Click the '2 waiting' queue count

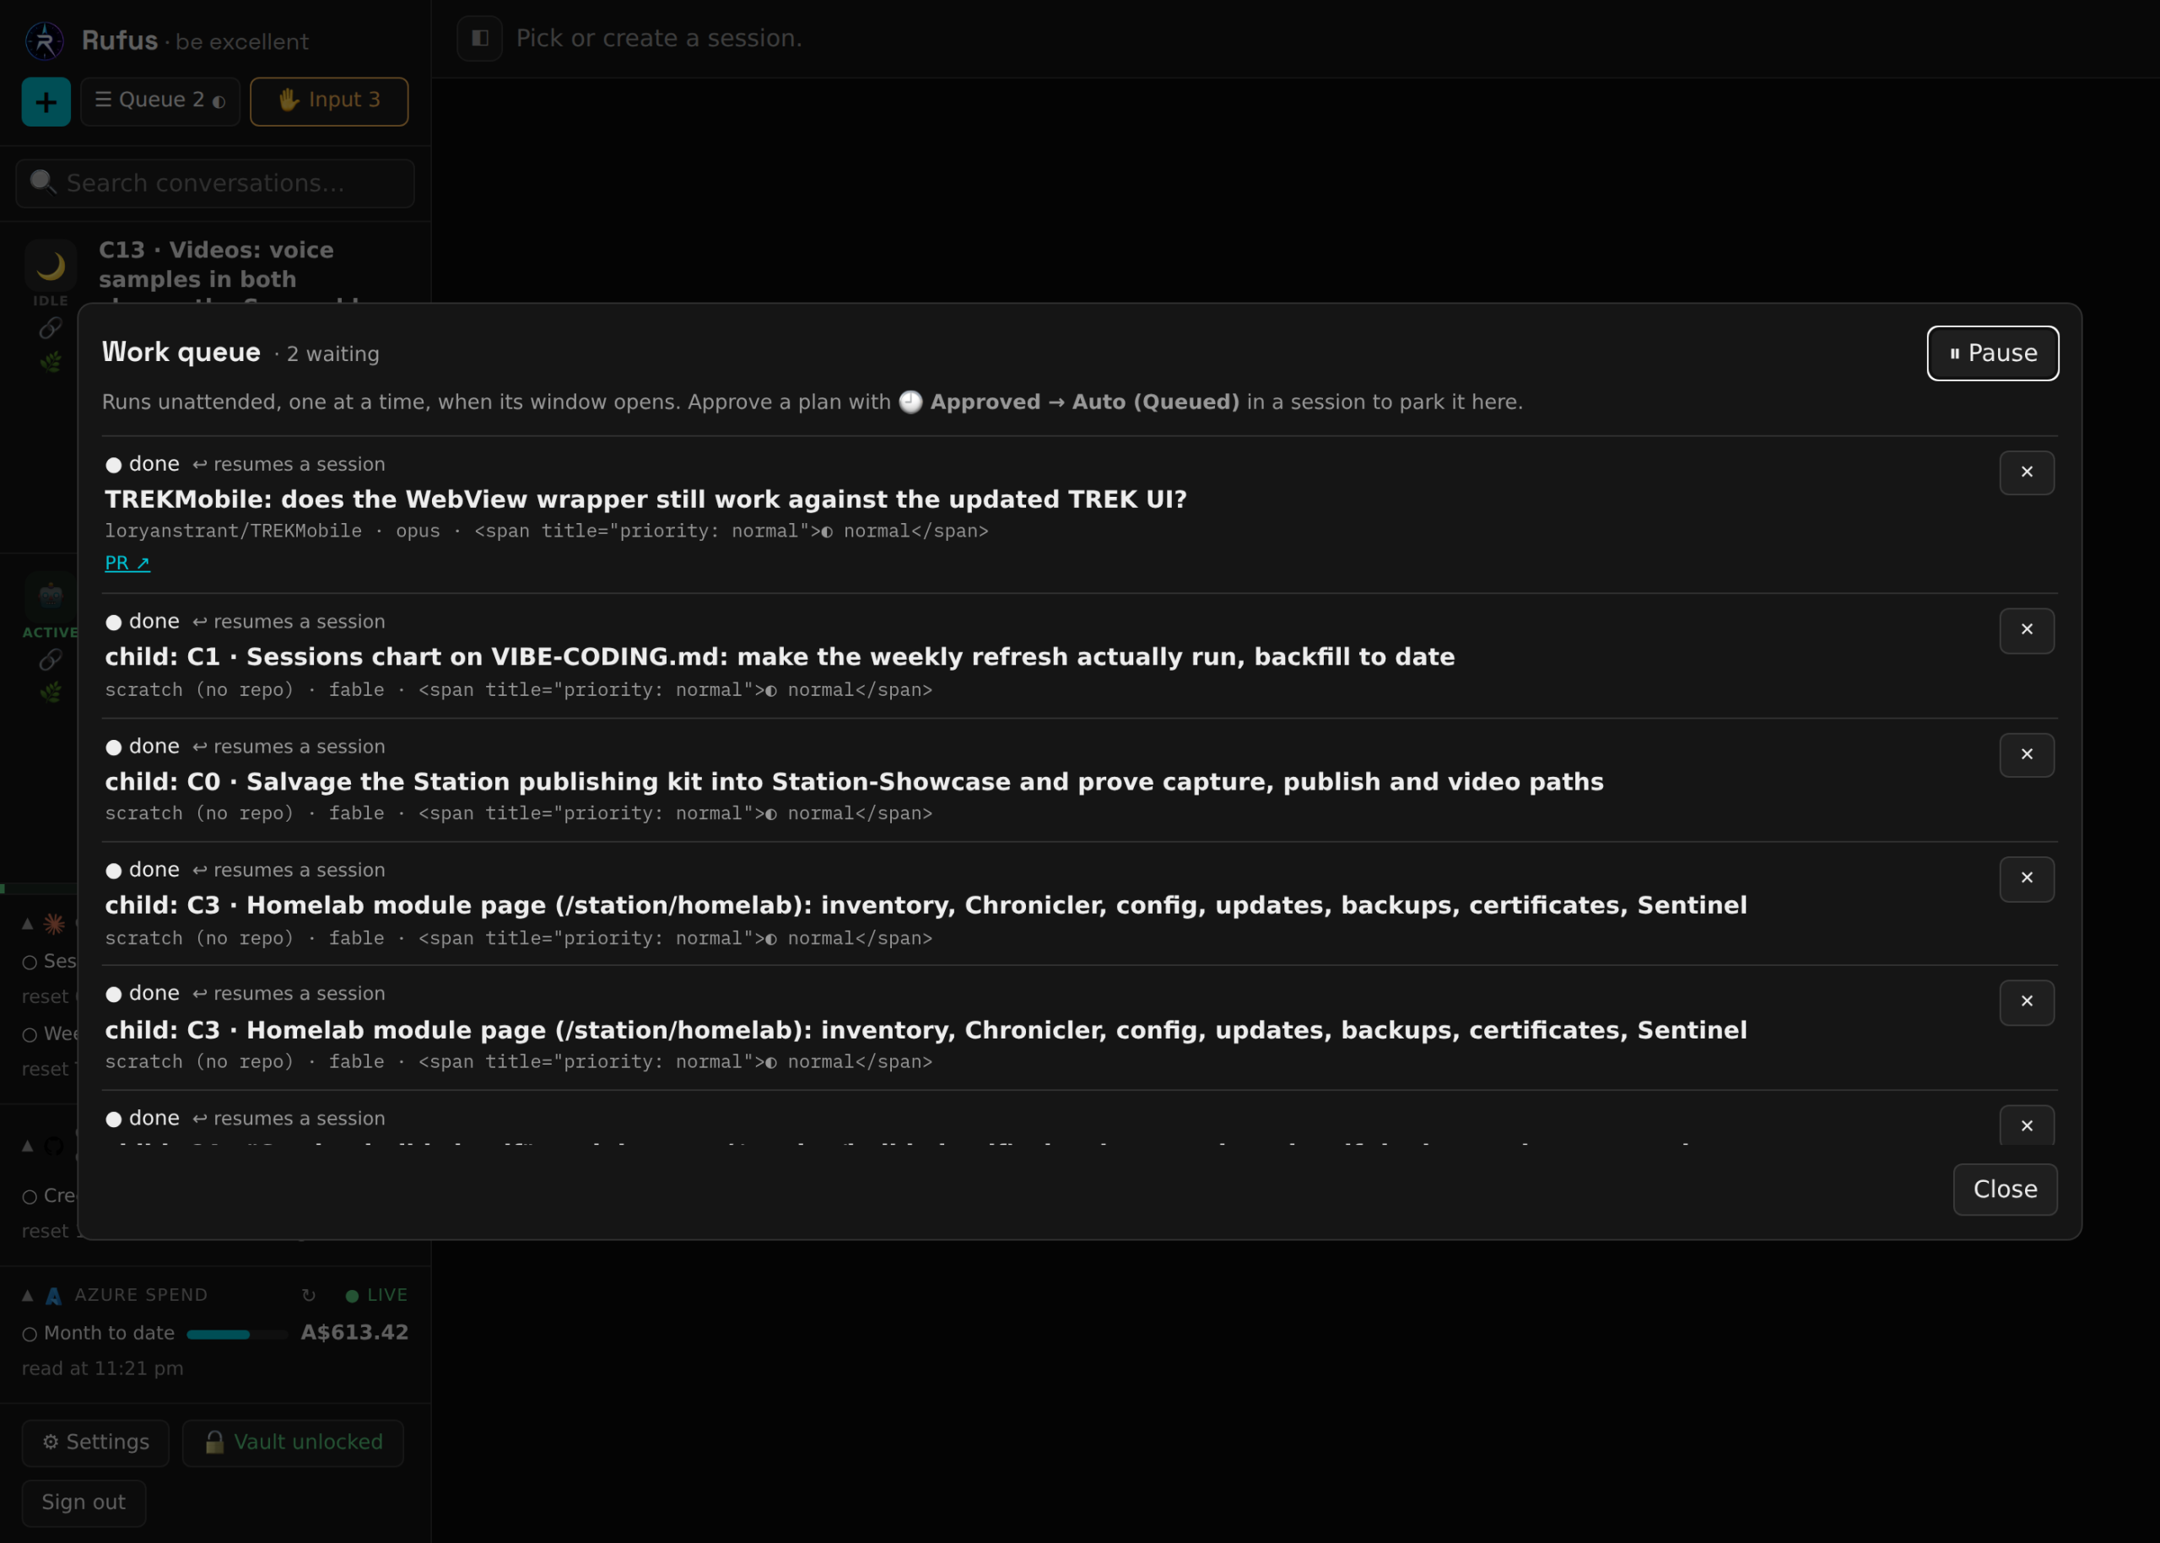(332, 354)
